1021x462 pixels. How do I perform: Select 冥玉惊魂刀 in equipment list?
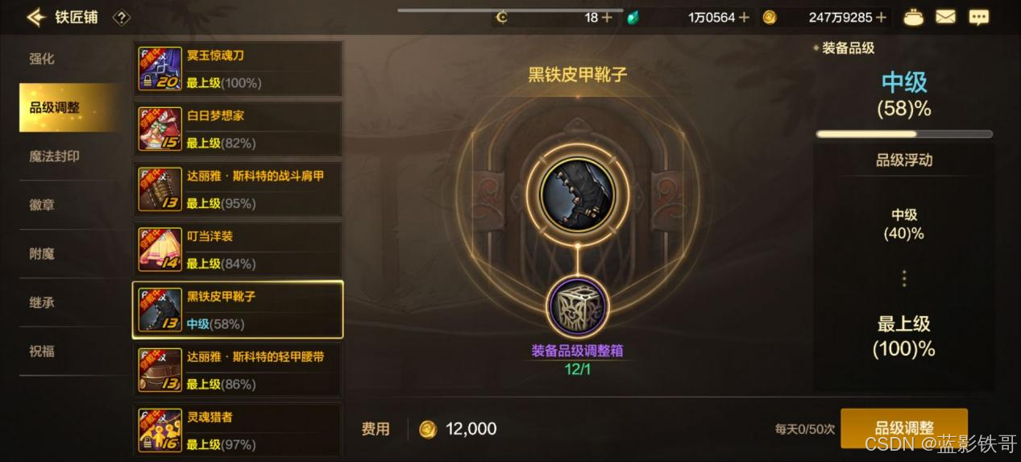click(x=238, y=69)
